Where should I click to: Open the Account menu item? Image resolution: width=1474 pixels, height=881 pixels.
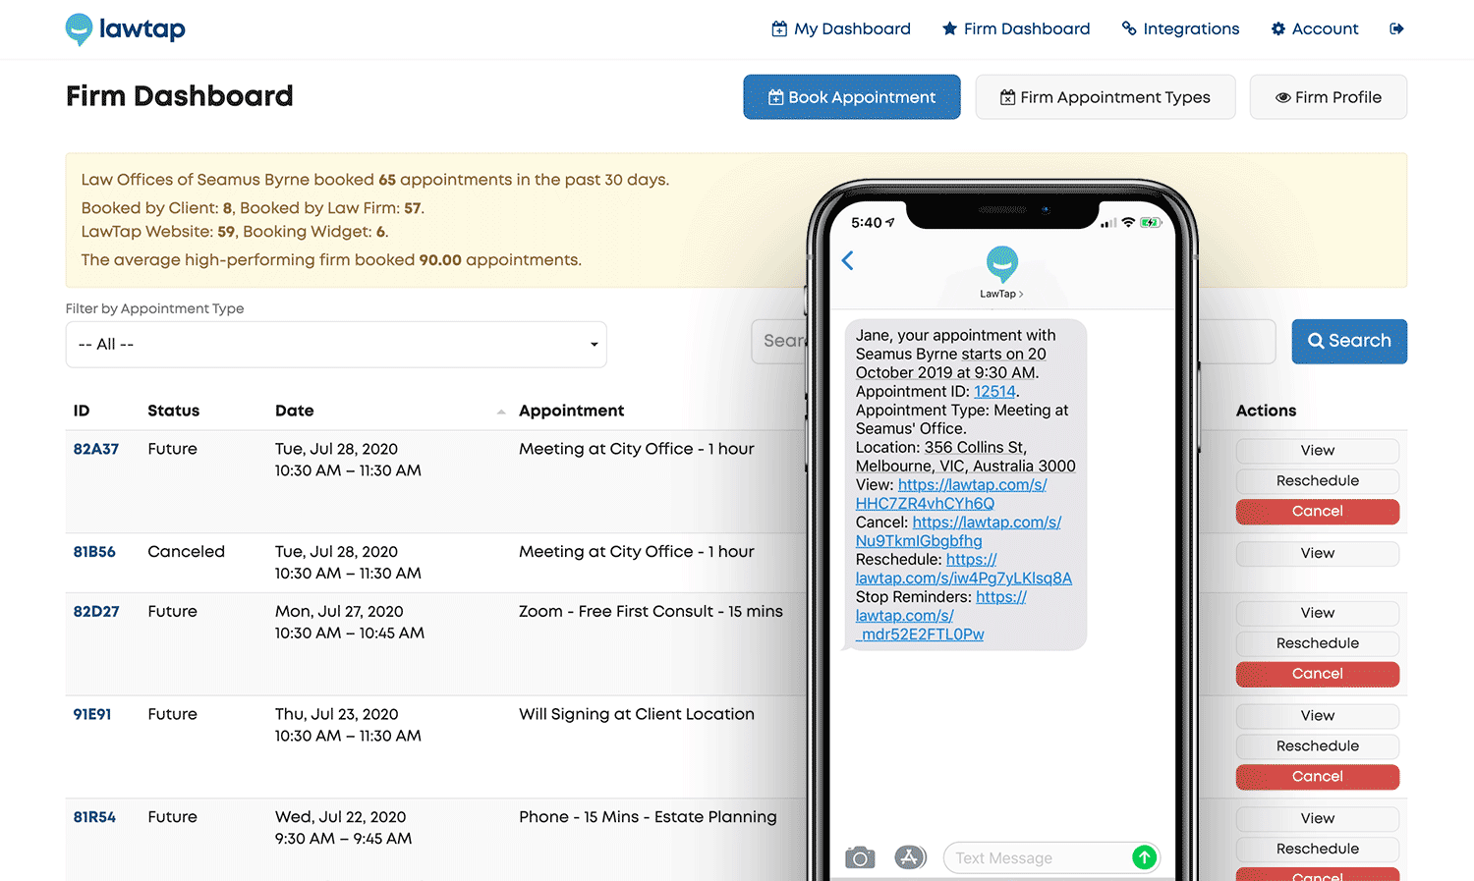1314,29
